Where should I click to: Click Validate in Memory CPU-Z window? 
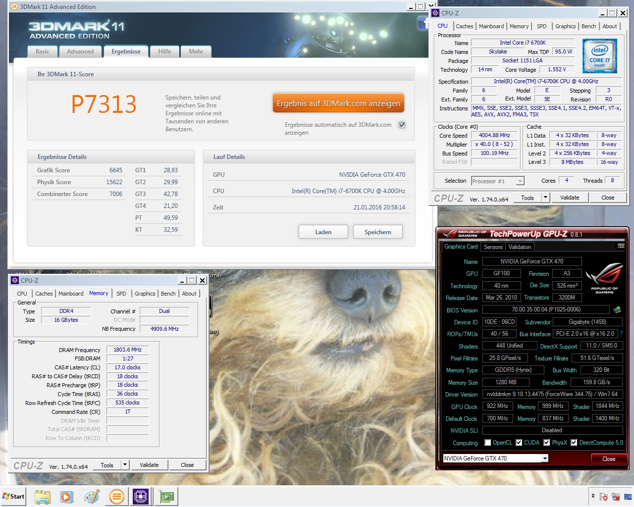click(149, 465)
